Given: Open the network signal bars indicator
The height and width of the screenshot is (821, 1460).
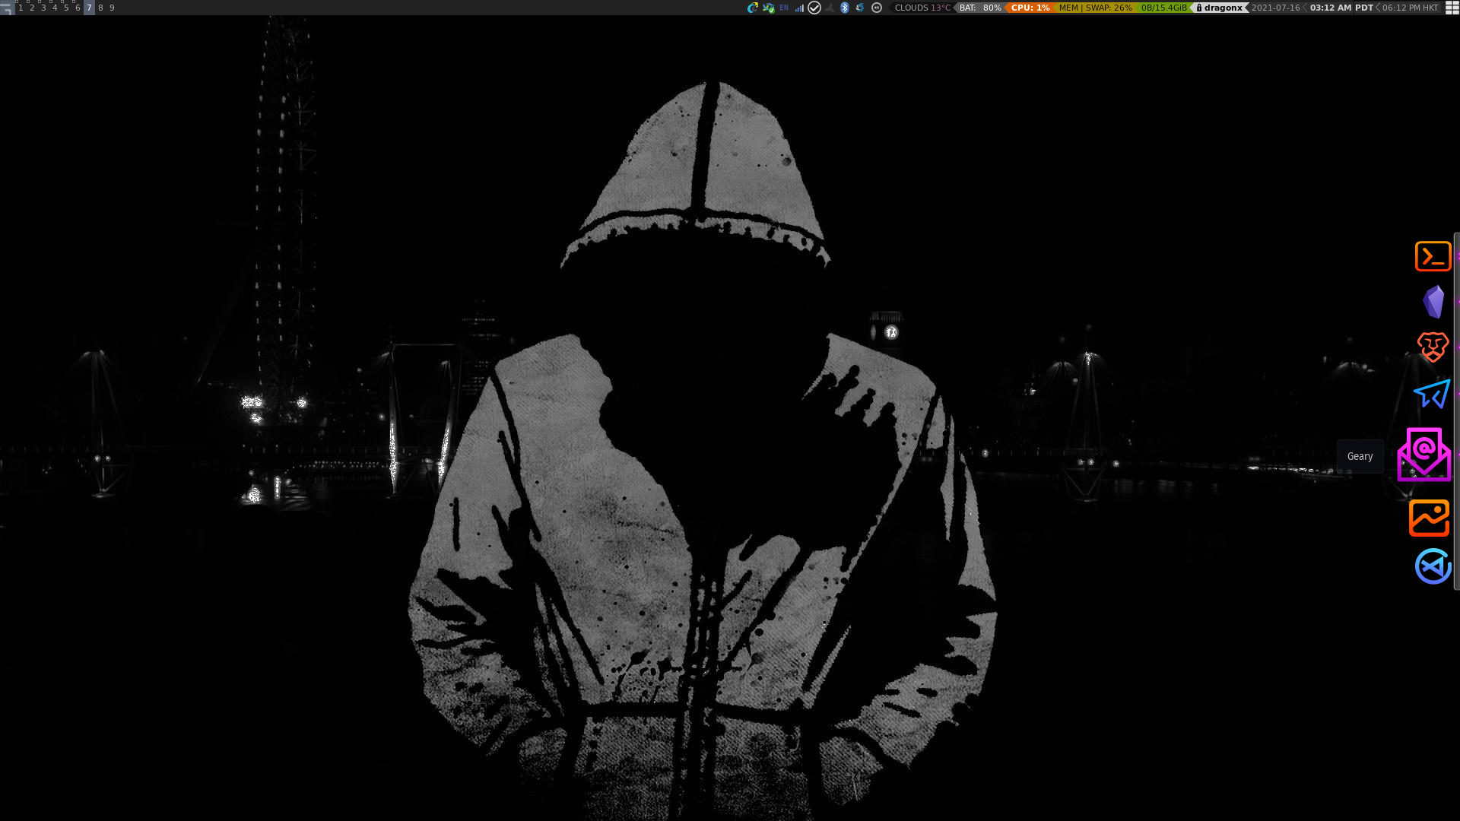Looking at the screenshot, I should (799, 8).
